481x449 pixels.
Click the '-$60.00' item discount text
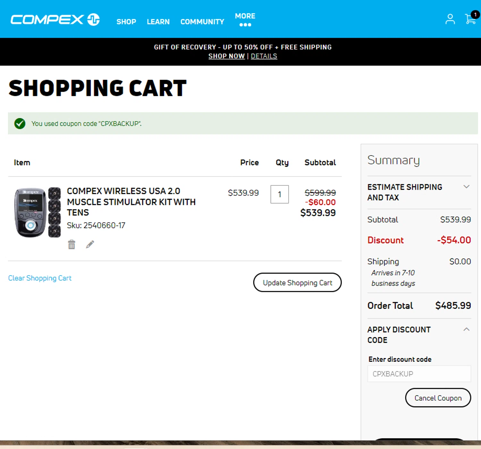click(x=320, y=202)
